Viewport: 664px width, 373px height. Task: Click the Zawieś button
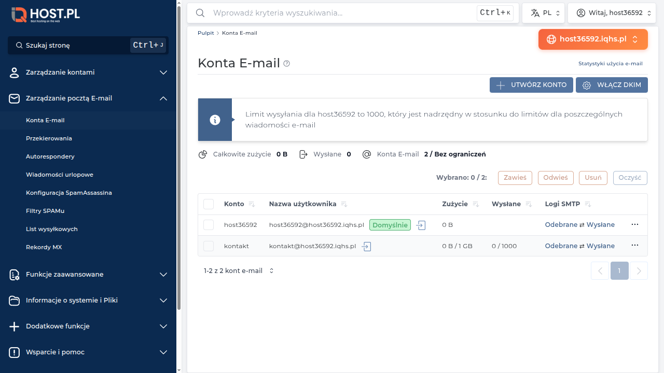515,178
